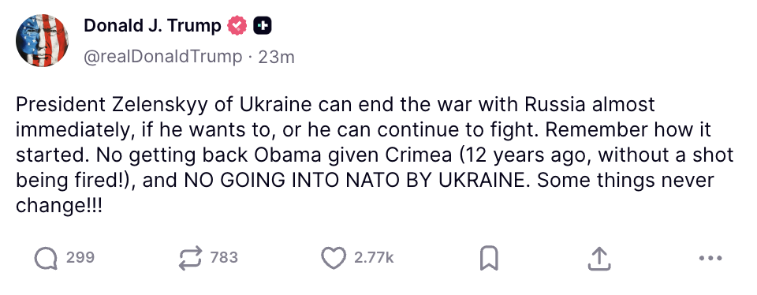Screen dimensions: 757x295
Task: Bookmark this post
Action: (489, 258)
